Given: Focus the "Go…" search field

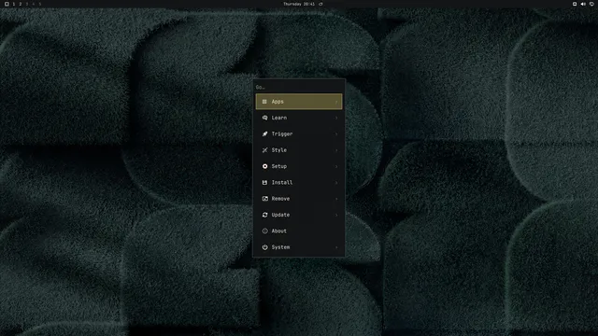Looking at the screenshot, I should pos(299,87).
